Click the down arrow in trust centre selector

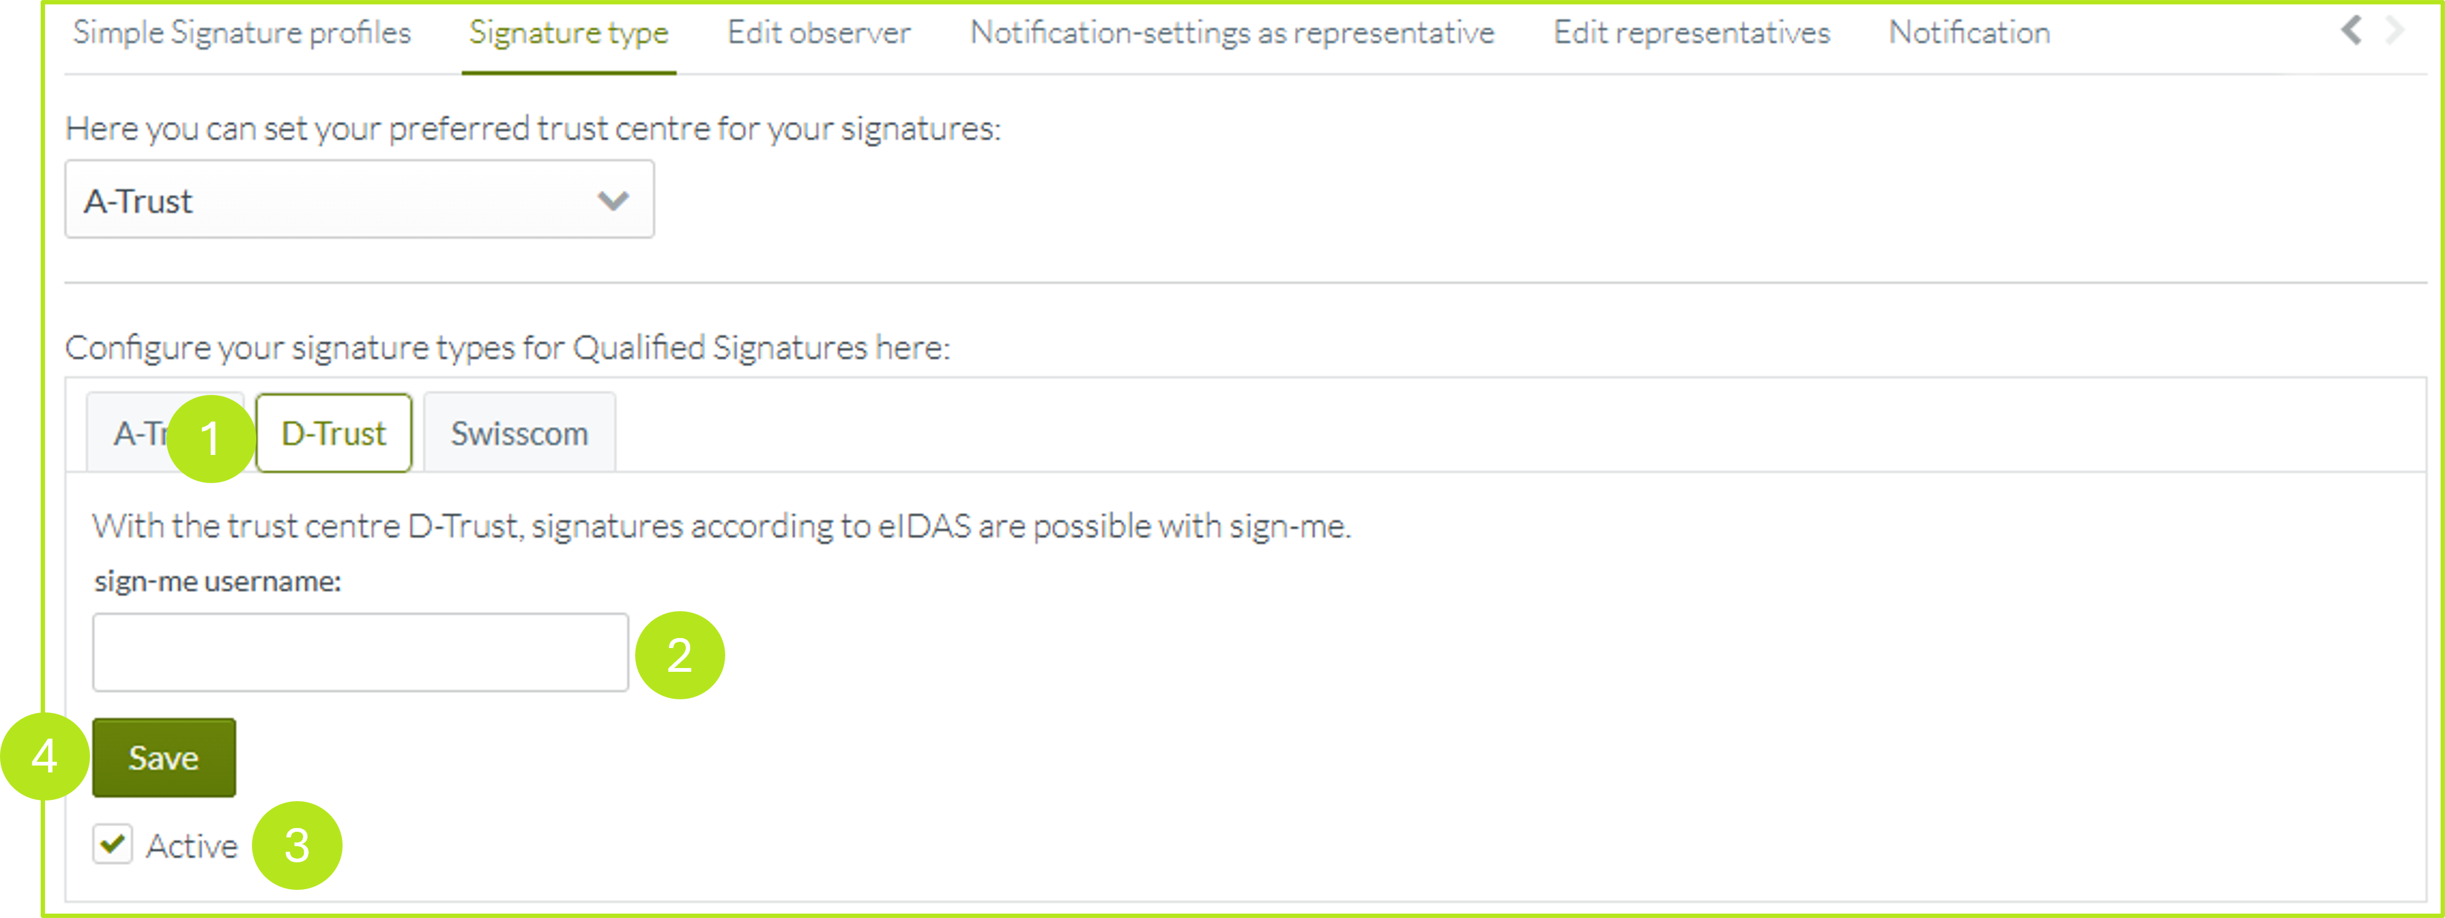pos(613,200)
